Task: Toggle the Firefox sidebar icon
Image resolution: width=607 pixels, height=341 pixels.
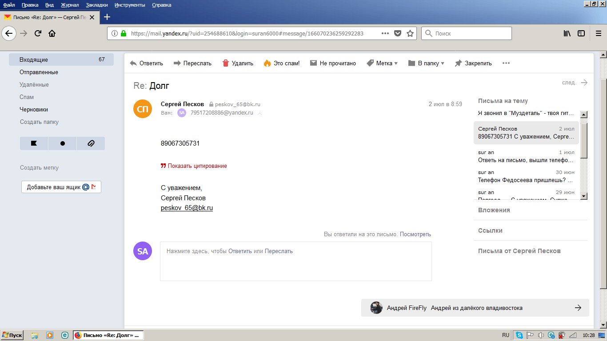Action: [581, 33]
